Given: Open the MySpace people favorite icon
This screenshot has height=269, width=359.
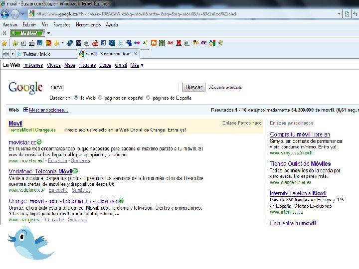Looking at the screenshot, I should click(129, 43).
